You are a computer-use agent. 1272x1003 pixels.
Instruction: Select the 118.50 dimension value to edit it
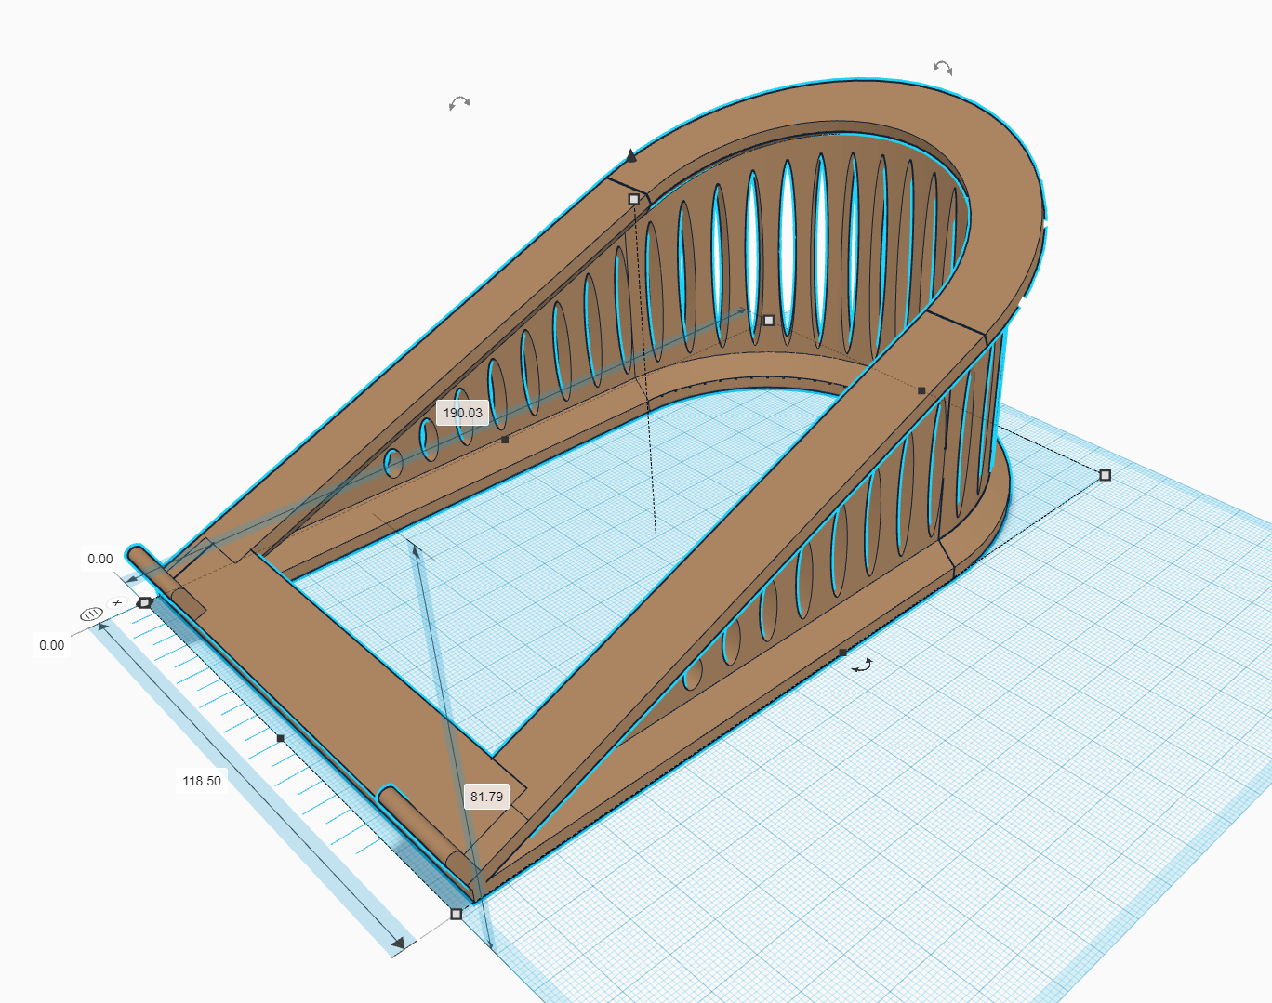tap(200, 781)
